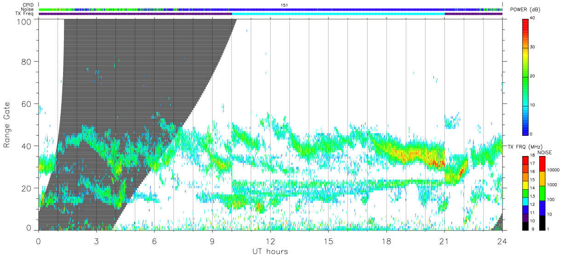Viewport: 565px width, 261px height.
Task: Click the red high-power echo near 21.5 UT
Action: pyautogui.click(x=461, y=173)
